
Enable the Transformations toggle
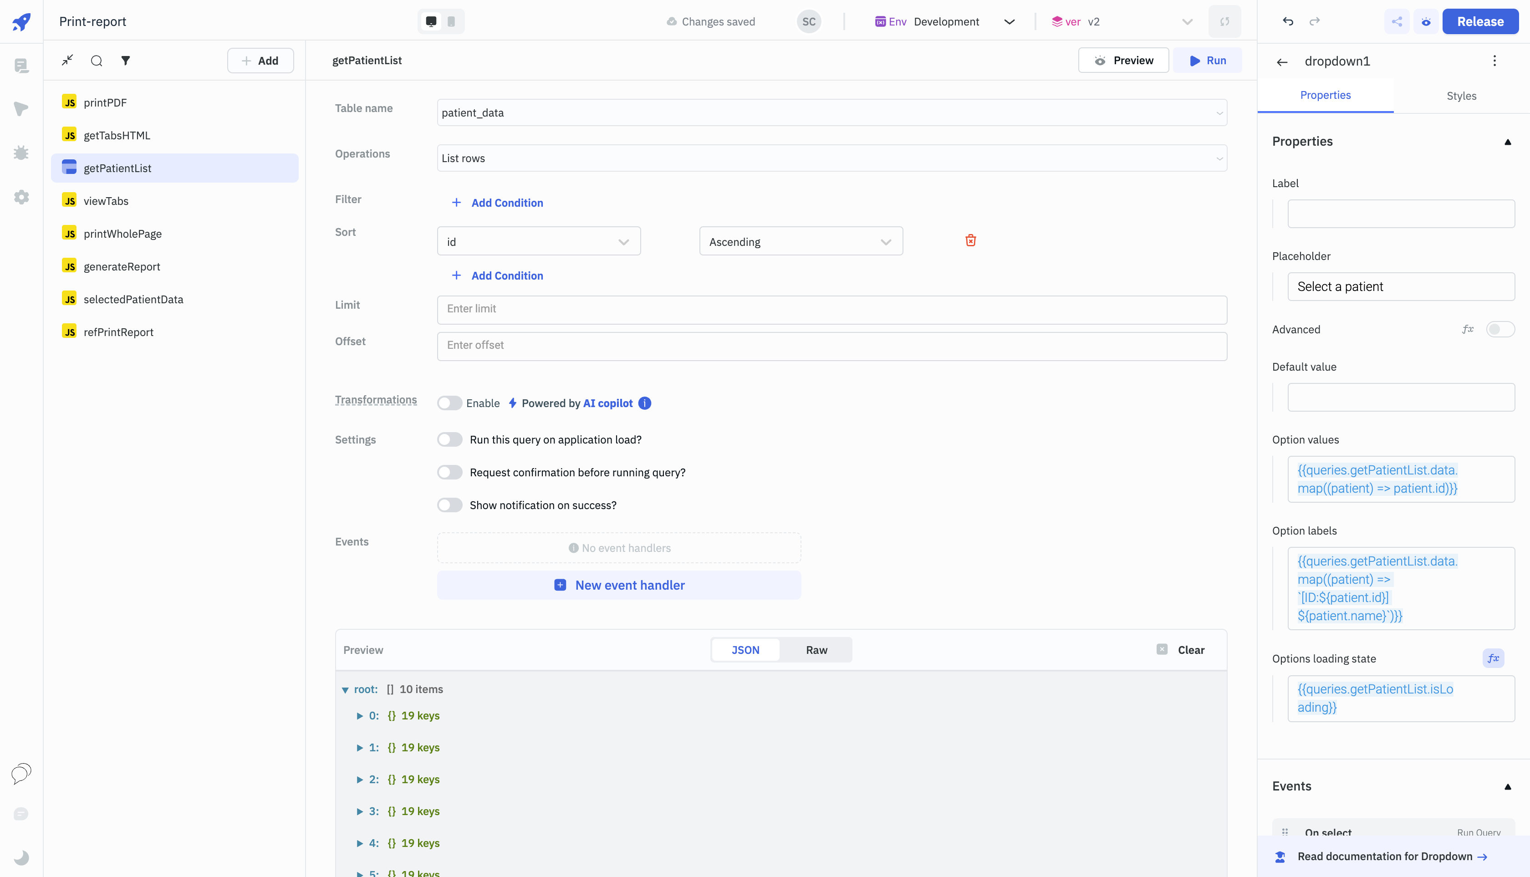[x=449, y=403]
